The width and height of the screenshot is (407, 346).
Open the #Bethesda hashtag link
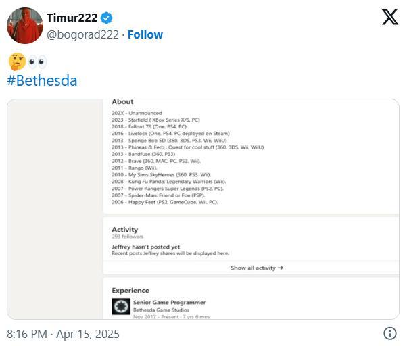tap(42, 80)
